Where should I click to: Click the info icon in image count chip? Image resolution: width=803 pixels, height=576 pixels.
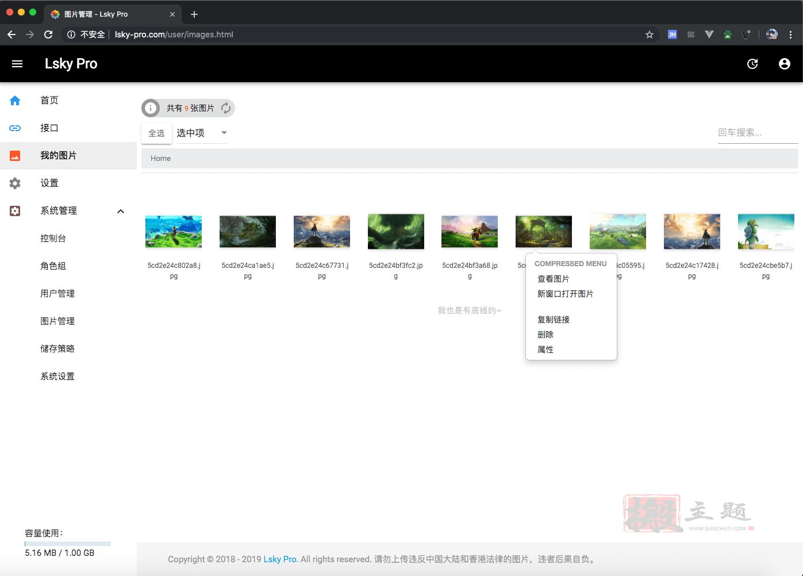tap(151, 108)
